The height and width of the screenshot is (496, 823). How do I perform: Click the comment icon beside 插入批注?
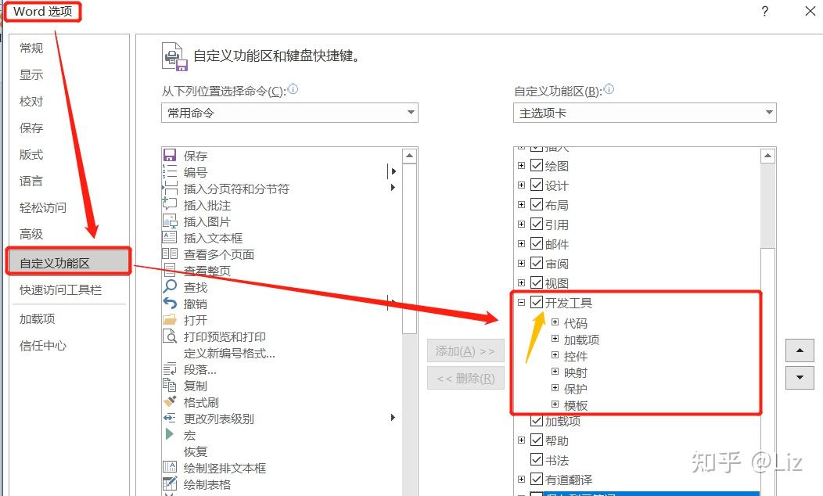[x=170, y=204]
